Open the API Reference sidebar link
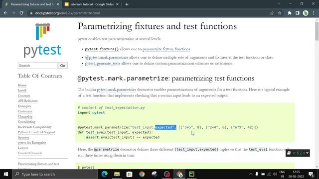This screenshot has height=179, width=319. pos(28,101)
